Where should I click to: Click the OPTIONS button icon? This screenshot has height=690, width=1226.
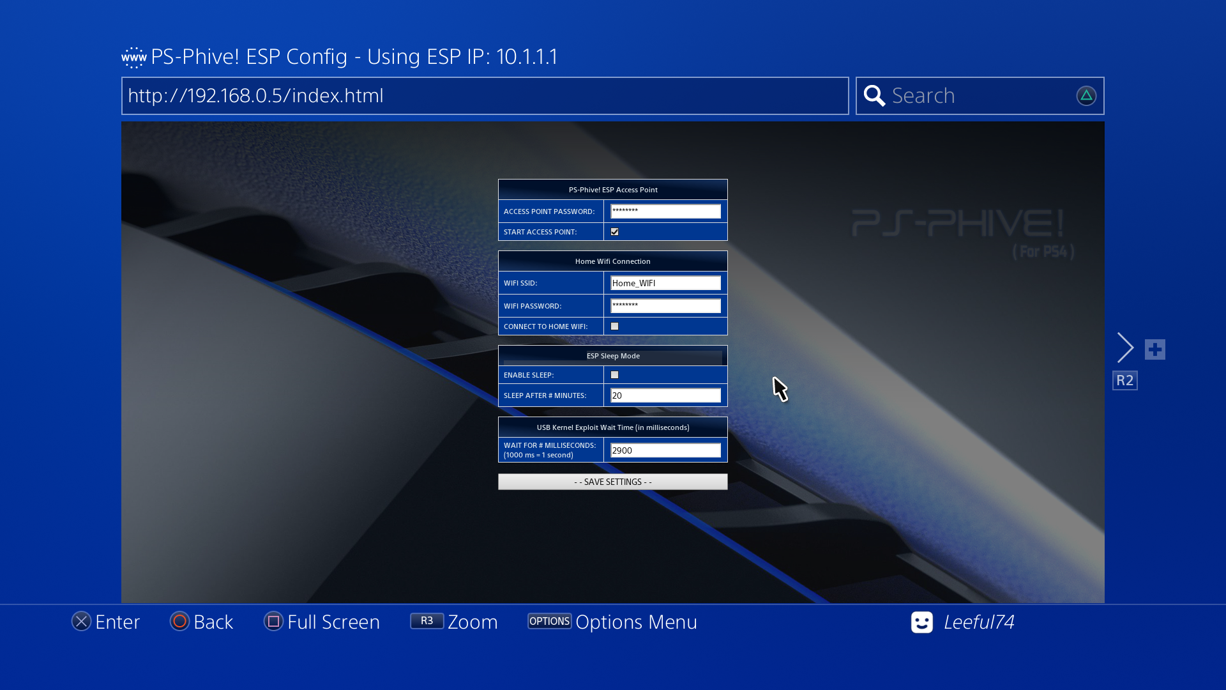point(549,621)
